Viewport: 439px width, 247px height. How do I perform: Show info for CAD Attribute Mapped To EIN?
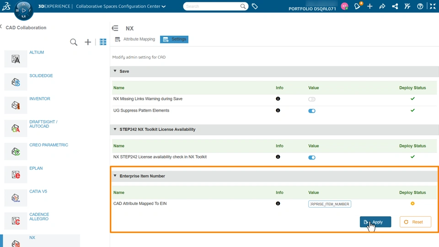(x=278, y=203)
